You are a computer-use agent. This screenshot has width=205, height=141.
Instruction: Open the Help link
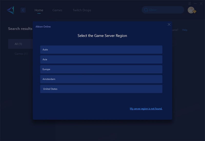click(x=184, y=30)
